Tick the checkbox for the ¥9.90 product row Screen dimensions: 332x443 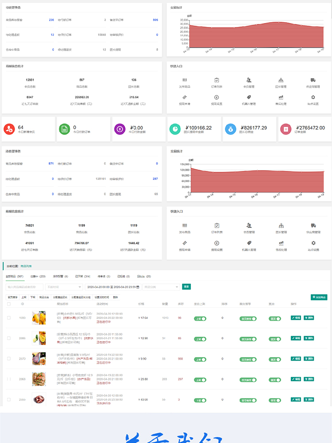9,358
